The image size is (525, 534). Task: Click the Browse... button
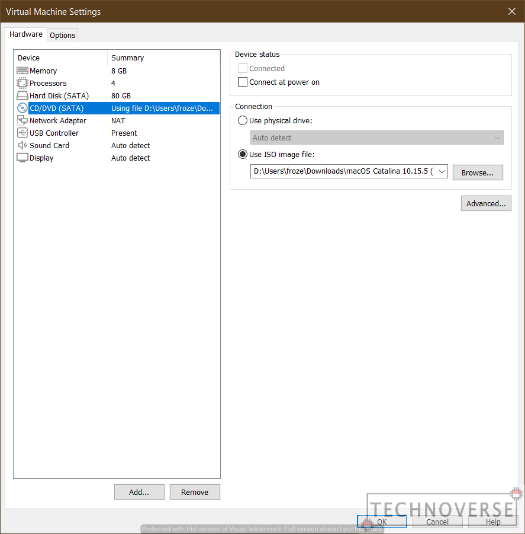click(x=478, y=172)
